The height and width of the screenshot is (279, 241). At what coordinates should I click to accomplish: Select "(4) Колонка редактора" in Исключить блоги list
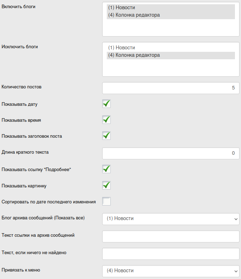click(x=134, y=55)
